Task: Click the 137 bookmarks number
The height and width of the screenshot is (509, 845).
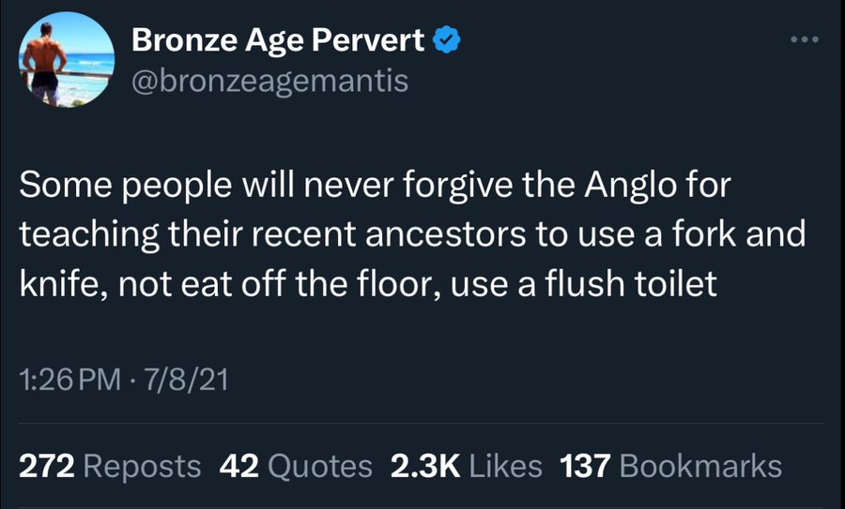Action: coord(585,466)
